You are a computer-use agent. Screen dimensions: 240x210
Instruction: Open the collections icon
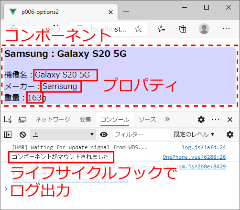point(183,29)
